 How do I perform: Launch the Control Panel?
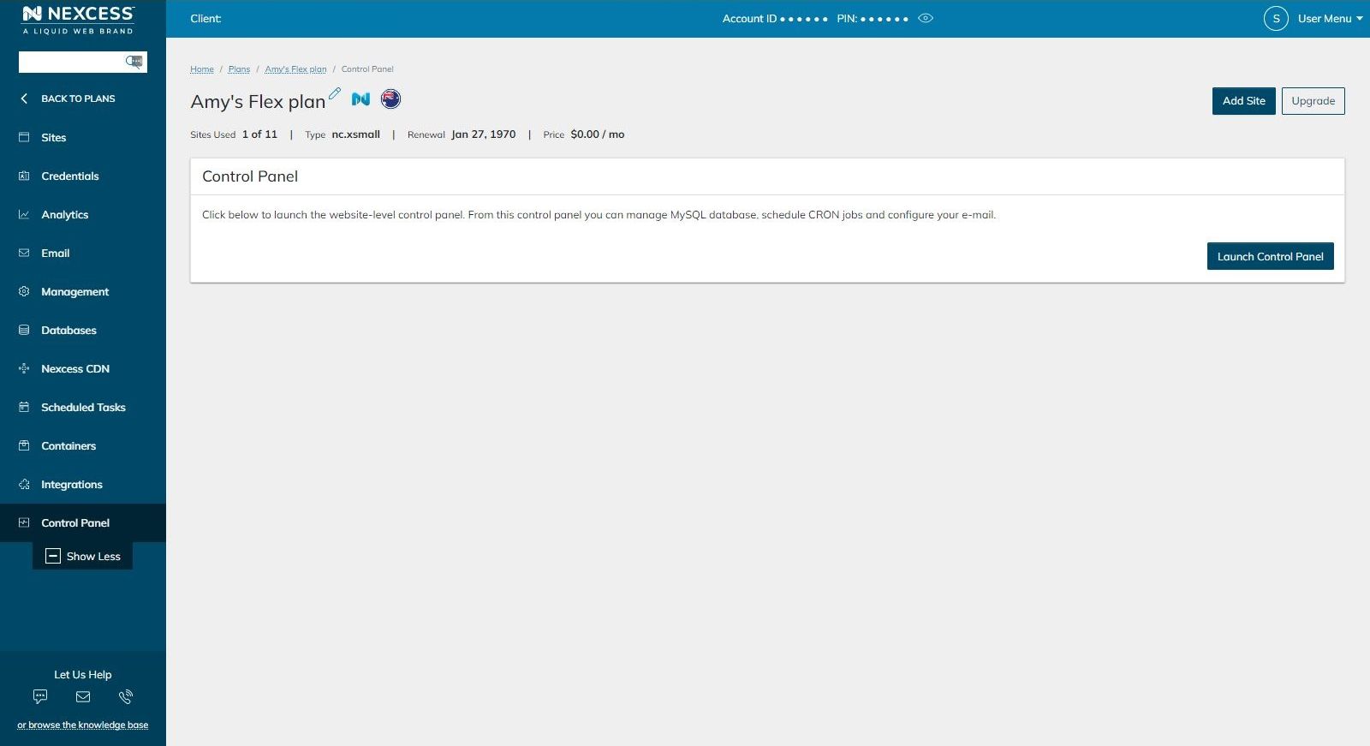coord(1271,256)
